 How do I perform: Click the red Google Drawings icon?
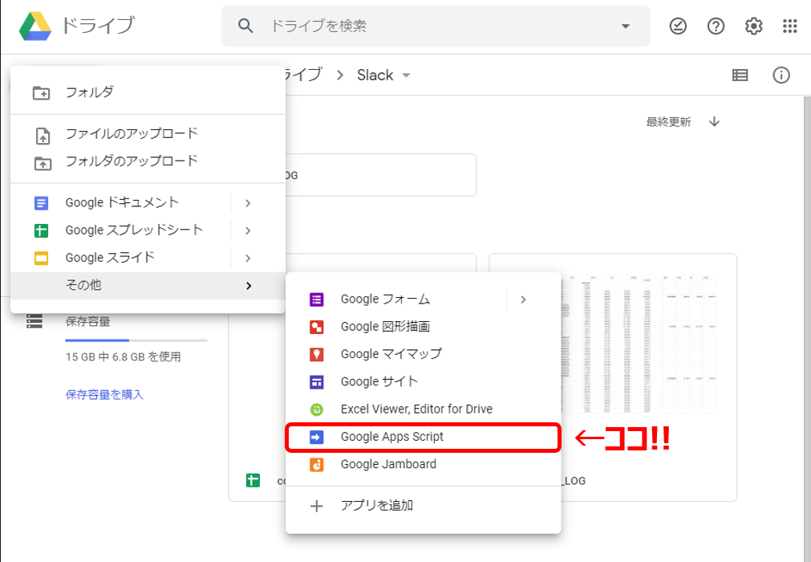(317, 327)
